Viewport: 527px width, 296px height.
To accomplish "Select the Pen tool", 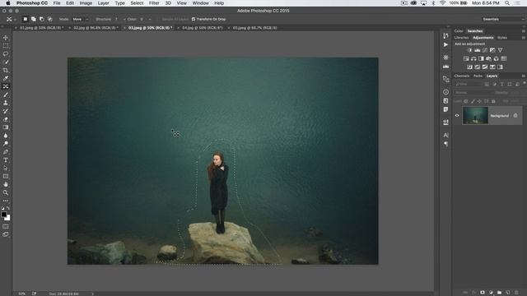I will pos(6,151).
